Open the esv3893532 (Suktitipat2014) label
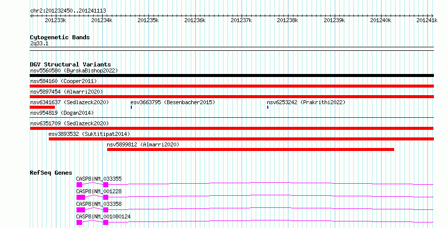The height and width of the screenshot is (228, 448). [x=89, y=134]
